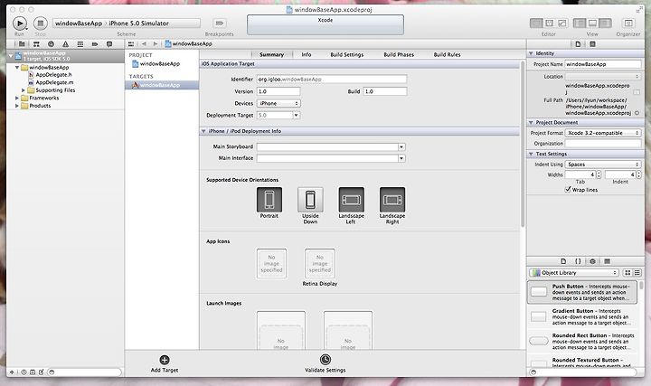The image size is (651, 386).
Task: Show the Object library
Action: coord(592,261)
